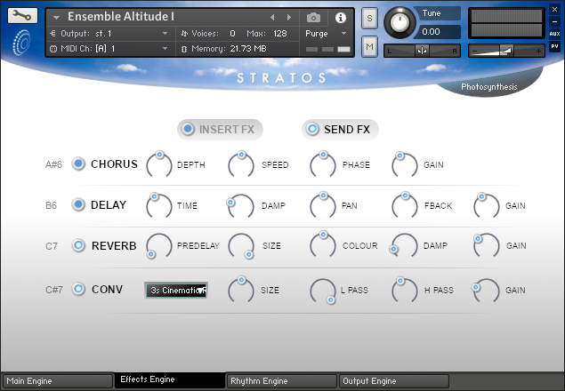Toggle the DELAY effect on or off
565x391 pixels.
pyautogui.click(x=78, y=205)
